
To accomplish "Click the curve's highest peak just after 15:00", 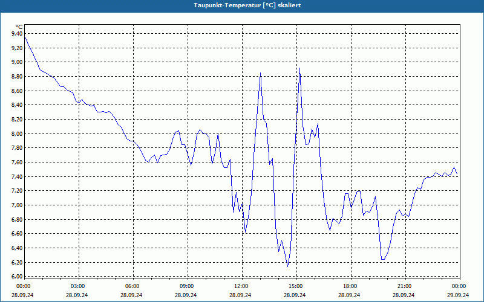I will pyautogui.click(x=299, y=68).
